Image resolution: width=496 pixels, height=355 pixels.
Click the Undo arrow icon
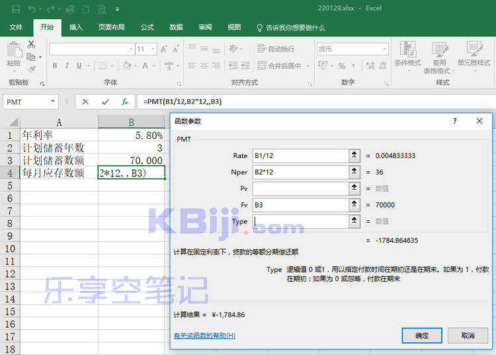32,9
